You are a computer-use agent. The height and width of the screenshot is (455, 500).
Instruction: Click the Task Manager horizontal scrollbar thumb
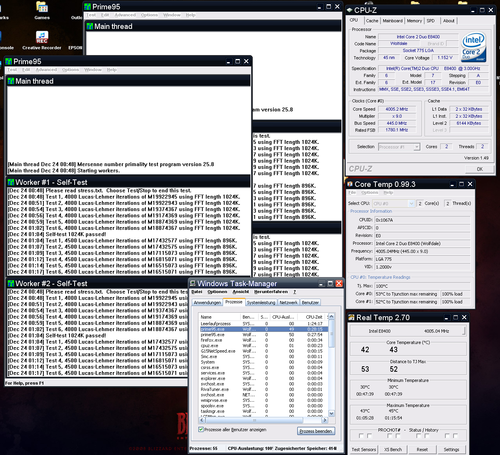point(254,420)
